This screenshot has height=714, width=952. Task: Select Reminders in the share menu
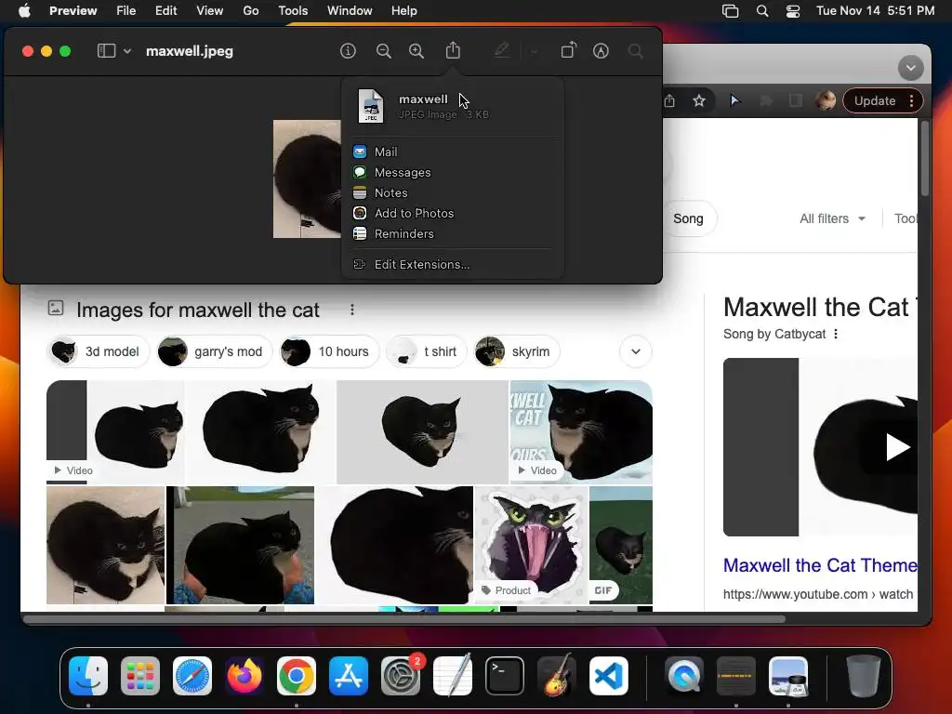click(453, 233)
